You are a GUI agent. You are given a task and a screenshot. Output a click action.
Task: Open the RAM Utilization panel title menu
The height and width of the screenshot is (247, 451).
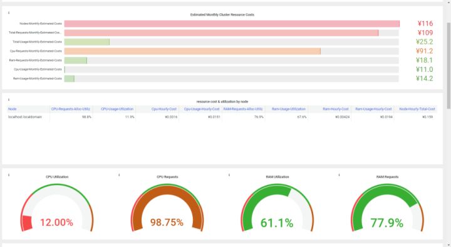pyautogui.click(x=277, y=177)
